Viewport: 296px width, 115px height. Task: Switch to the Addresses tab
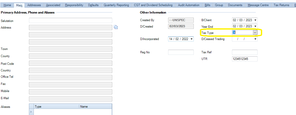34,5
